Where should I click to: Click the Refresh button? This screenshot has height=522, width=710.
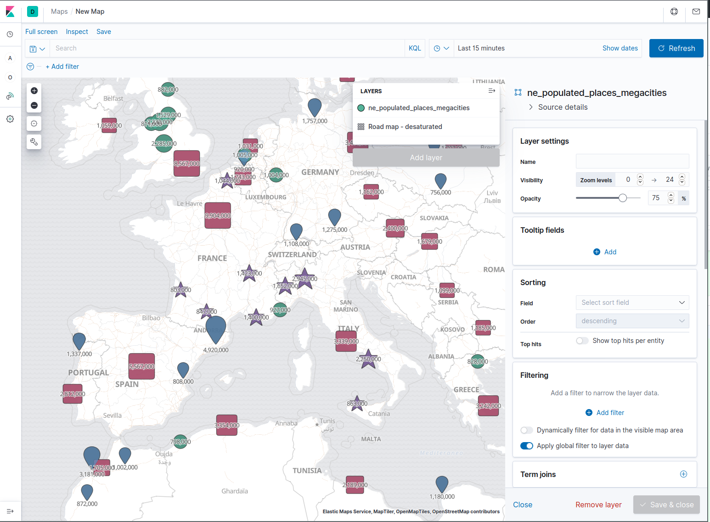tap(676, 48)
